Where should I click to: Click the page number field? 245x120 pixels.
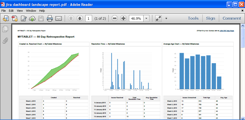[x=89, y=18]
